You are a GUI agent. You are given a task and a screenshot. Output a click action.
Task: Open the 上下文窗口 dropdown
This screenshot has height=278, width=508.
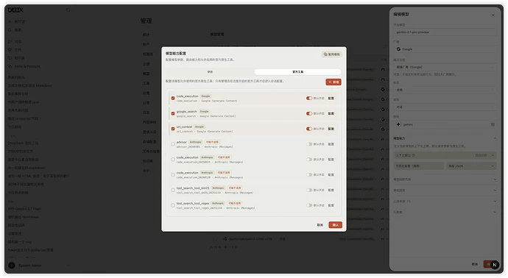pos(445,155)
